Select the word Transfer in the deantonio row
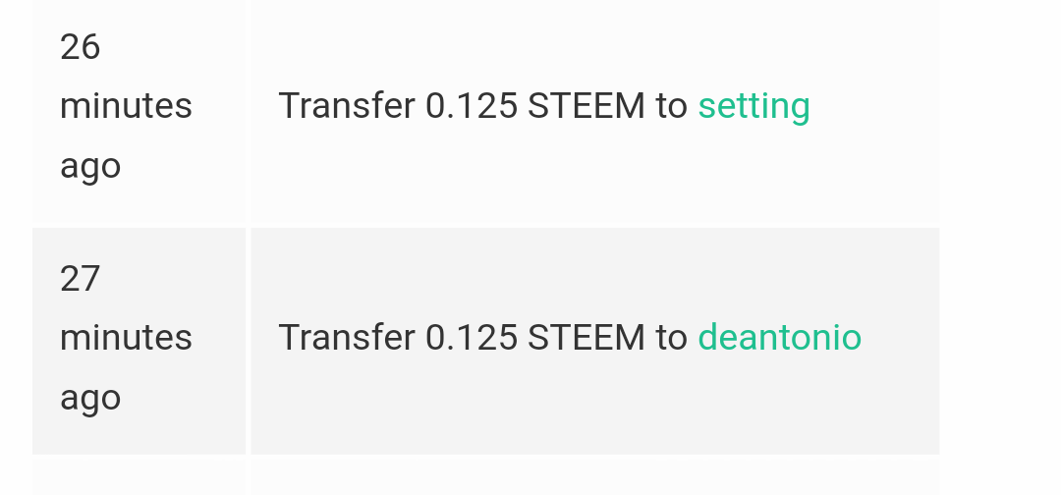 click(346, 338)
